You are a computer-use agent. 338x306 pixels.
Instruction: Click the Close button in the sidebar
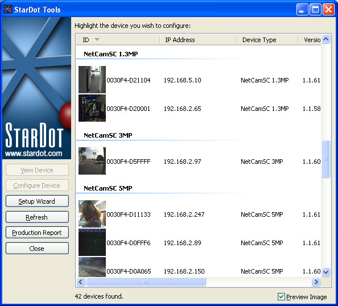tap(37, 249)
